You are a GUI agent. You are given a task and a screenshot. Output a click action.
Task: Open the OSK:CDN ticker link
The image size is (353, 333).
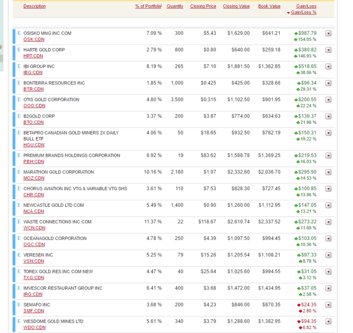click(x=33, y=40)
